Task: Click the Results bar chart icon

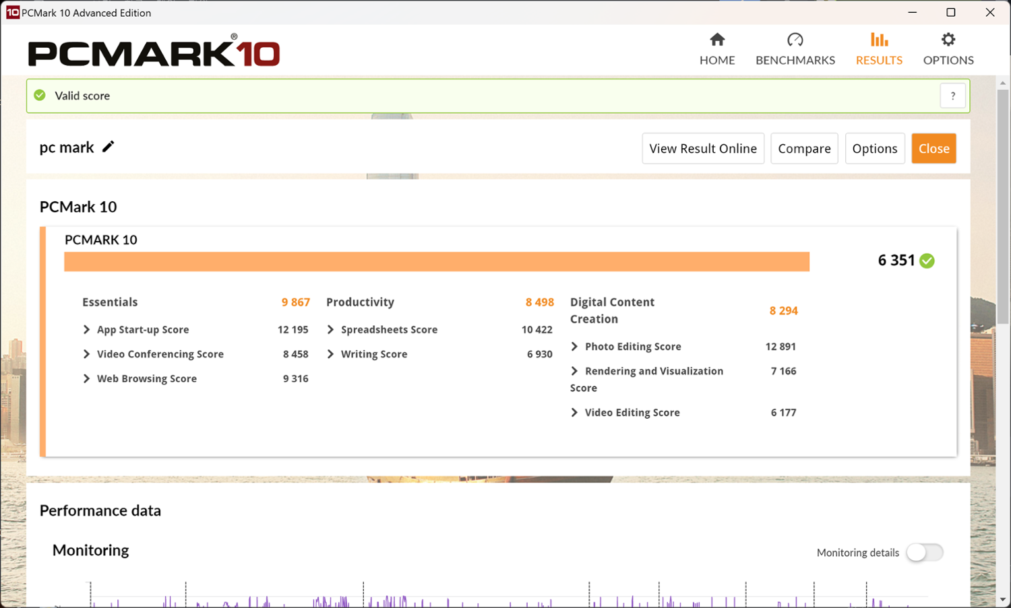Action: [879, 40]
